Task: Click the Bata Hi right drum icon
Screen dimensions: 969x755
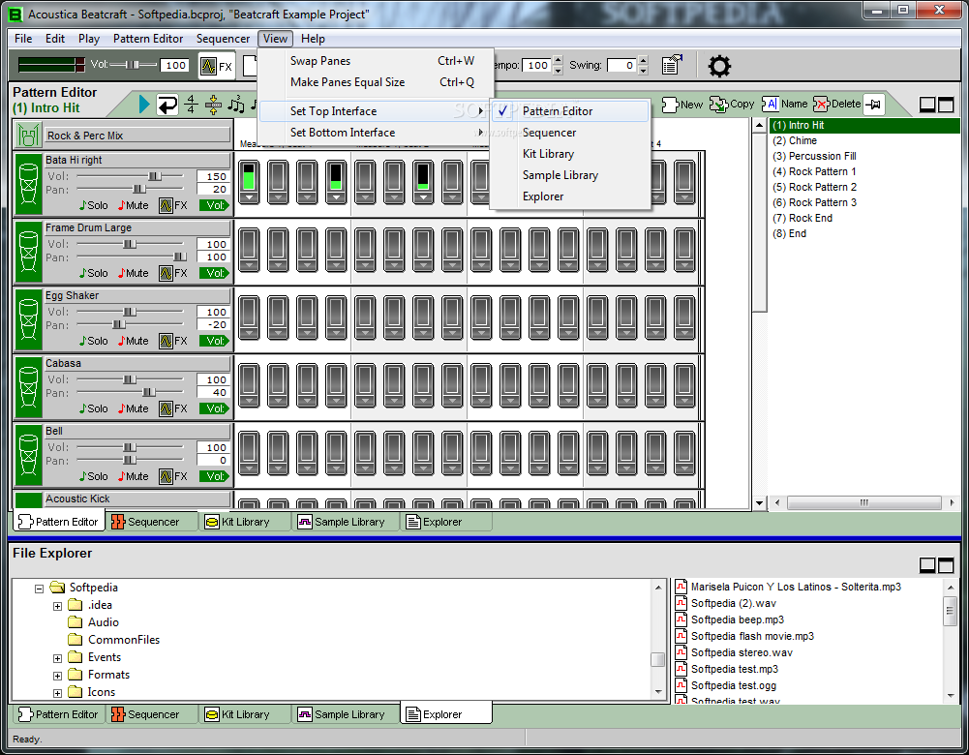Action: [28, 184]
